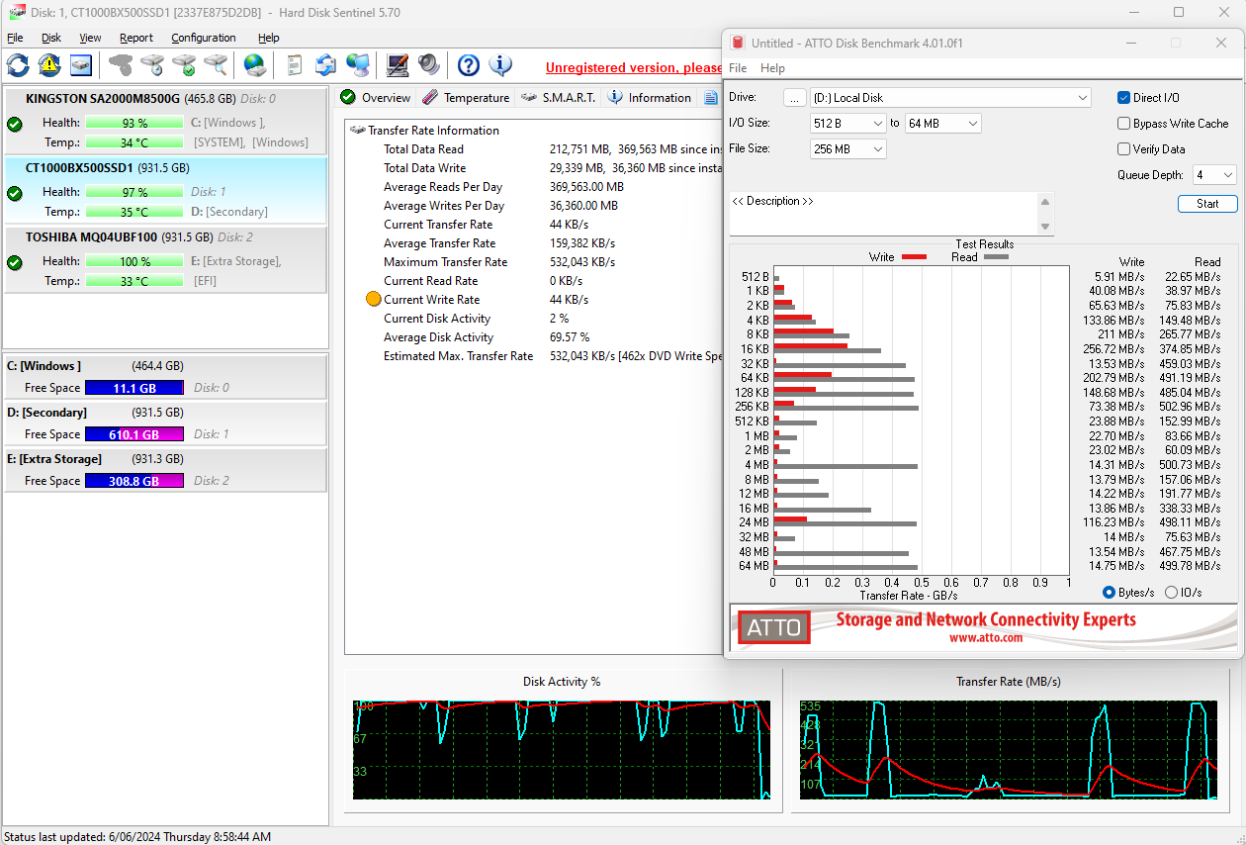
Task: Click the log tab icon right of Information
Action: pyautogui.click(x=711, y=97)
